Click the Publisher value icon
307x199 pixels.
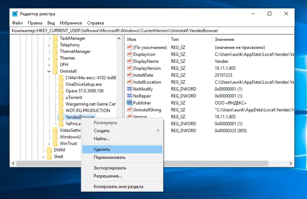129,103
